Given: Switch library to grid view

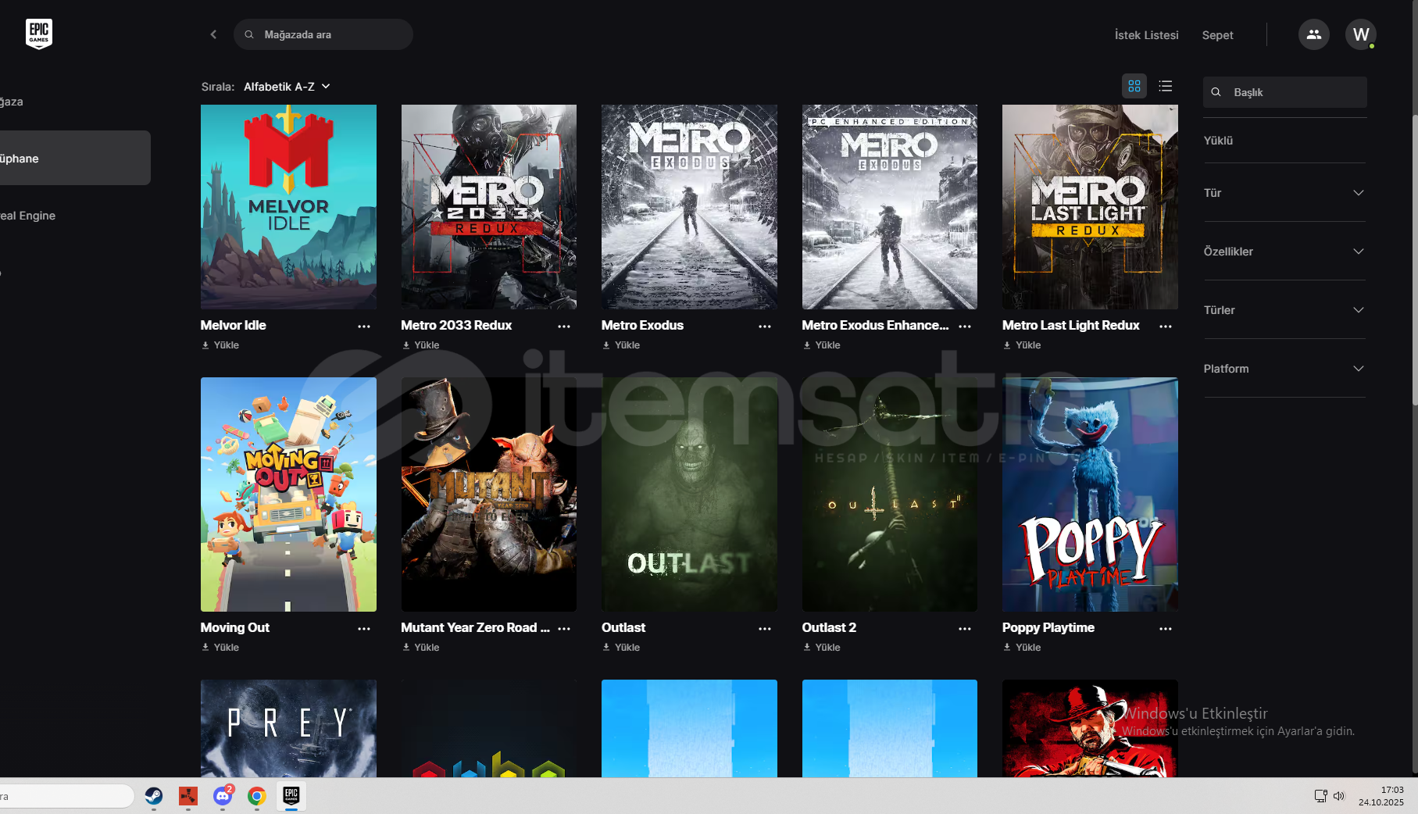Looking at the screenshot, I should pyautogui.click(x=1134, y=86).
